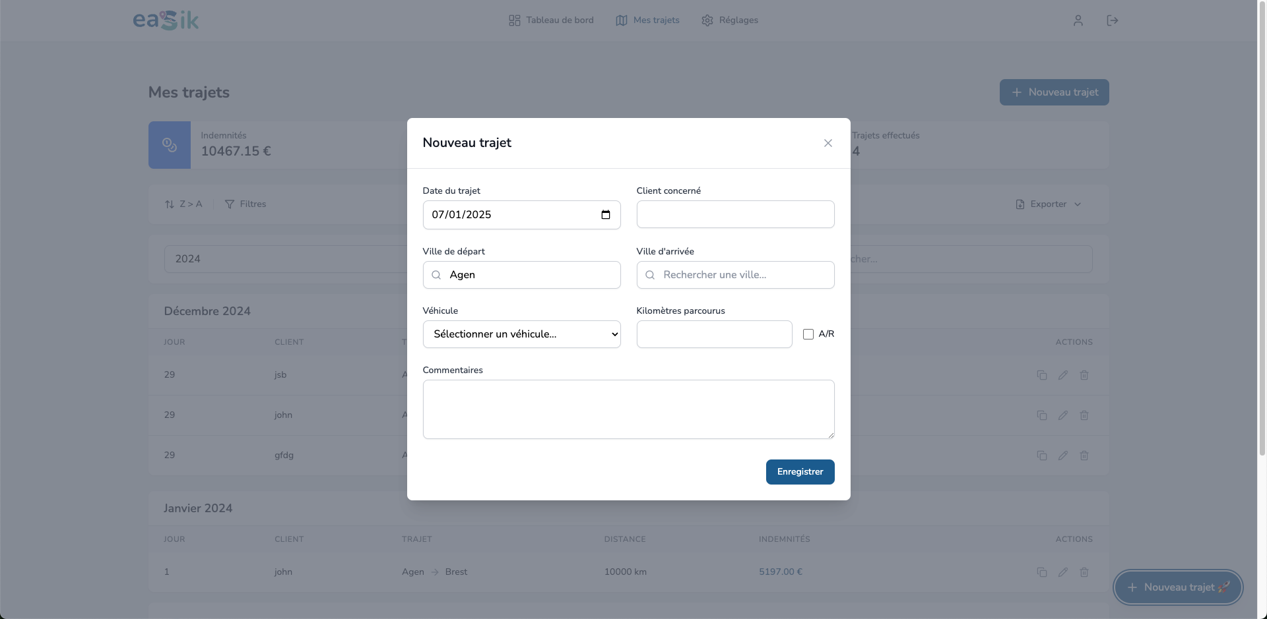Open Réglages in navigation
The width and height of the screenshot is (1267, 619).
(x=729, y=20)
